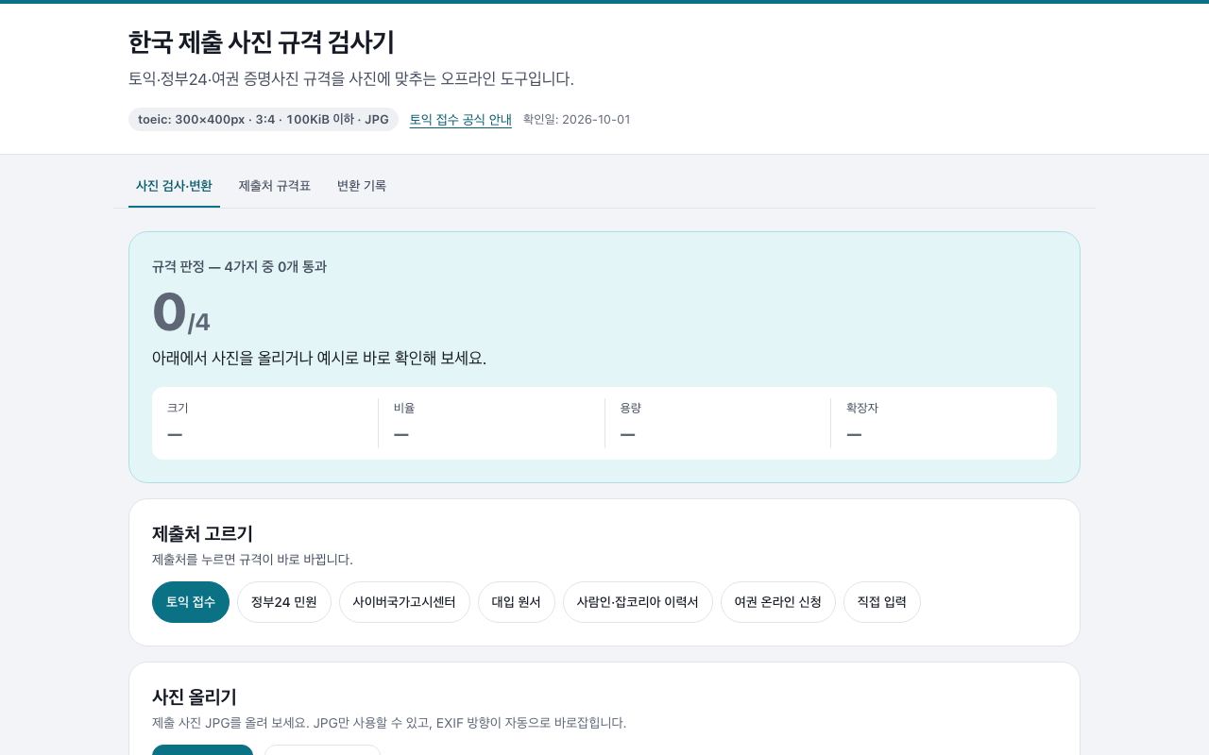The image size is (1209, 755).
Task: Pick the 대입 원서 chip
Action: click(517, 602)
